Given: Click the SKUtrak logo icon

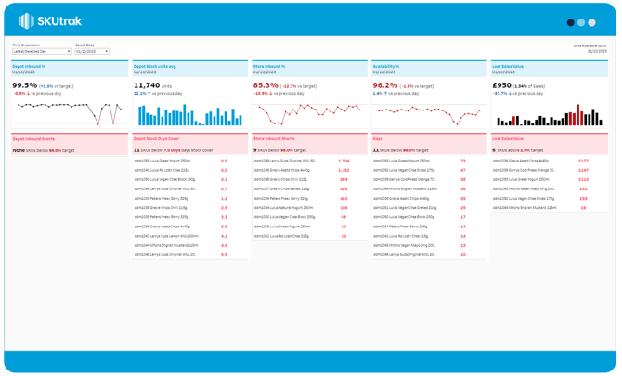Looking at the screenshot, I should tap(26, 21).
